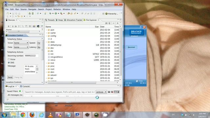Viewport: 210px width, 118px height.
Task: Click the Hang Up button
Action: tap(18, 77)
